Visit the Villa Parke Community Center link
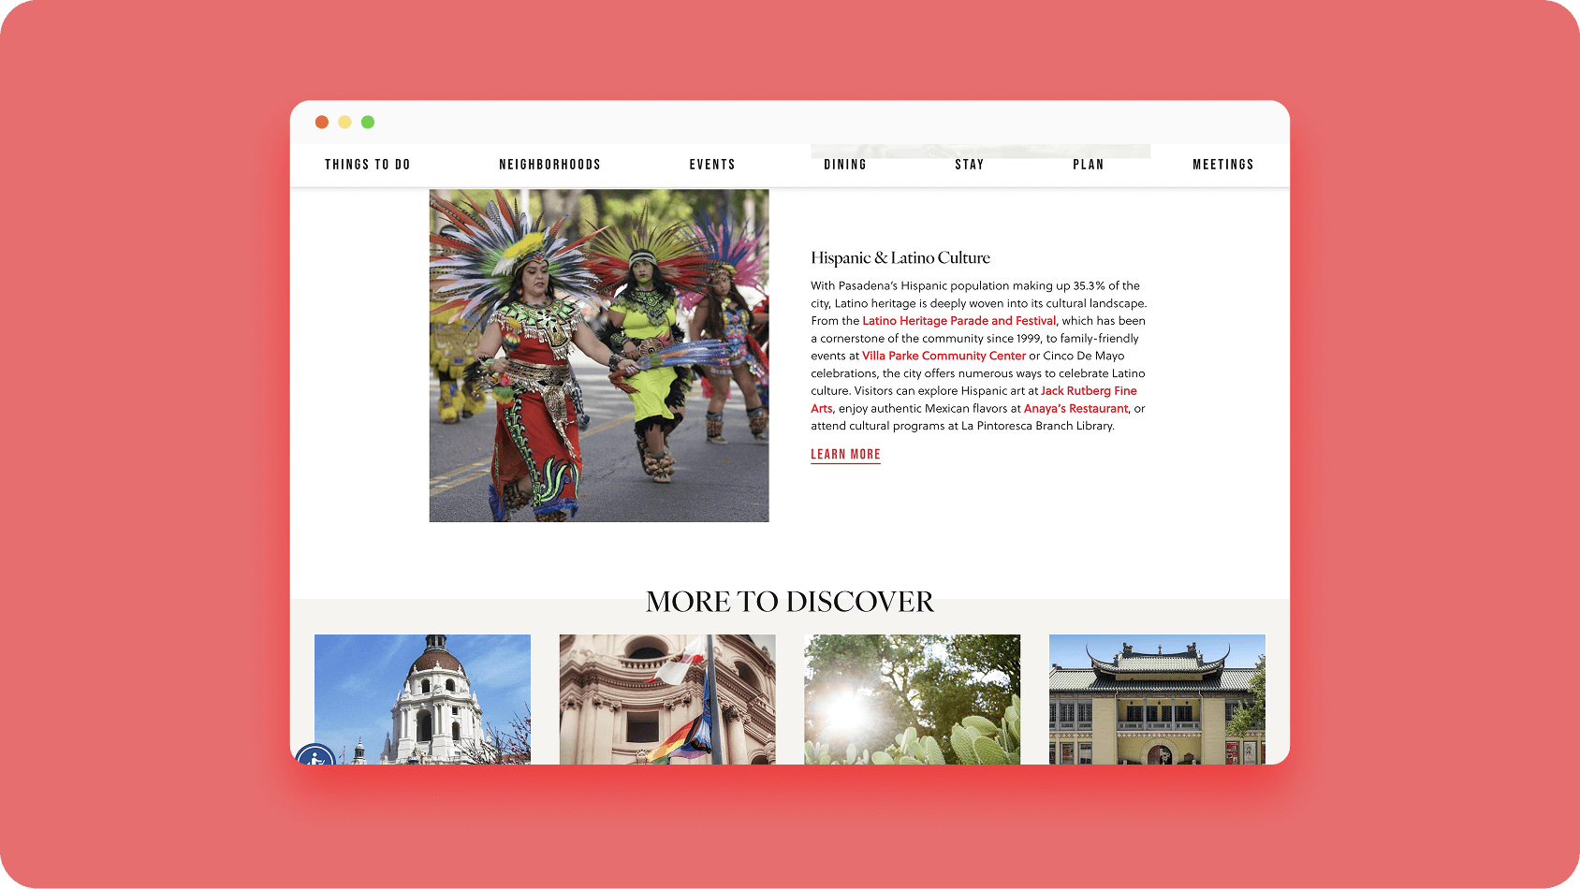The image size is (1580, 889). (944, 356)
